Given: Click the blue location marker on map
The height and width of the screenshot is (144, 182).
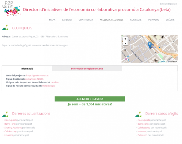Looking at the screenshot, I should tap(150, 45).
